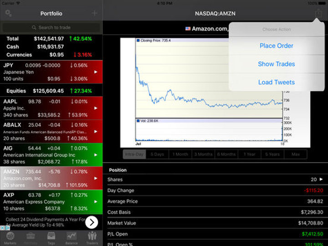Select the AIG ticker symbol
328x246 pixels.
tap(8, 149)
